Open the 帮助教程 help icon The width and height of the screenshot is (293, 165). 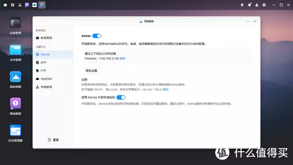[16, 103]
